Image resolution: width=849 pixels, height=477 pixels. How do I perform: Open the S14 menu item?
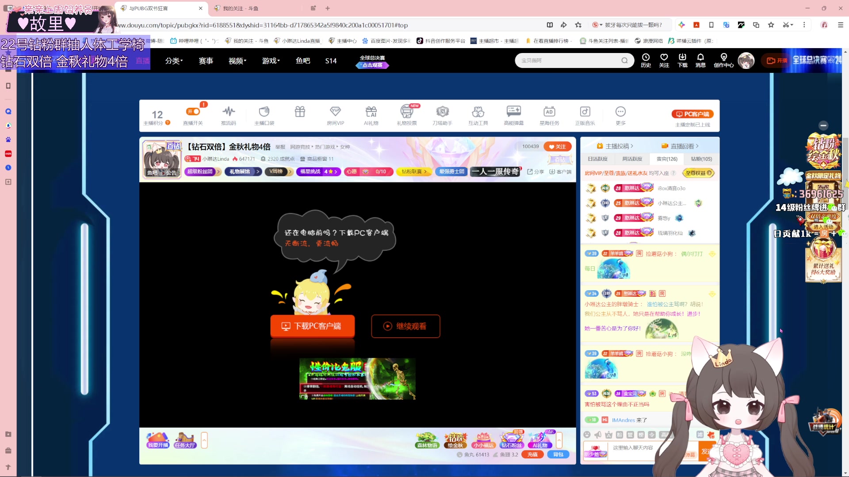[331, 61]
